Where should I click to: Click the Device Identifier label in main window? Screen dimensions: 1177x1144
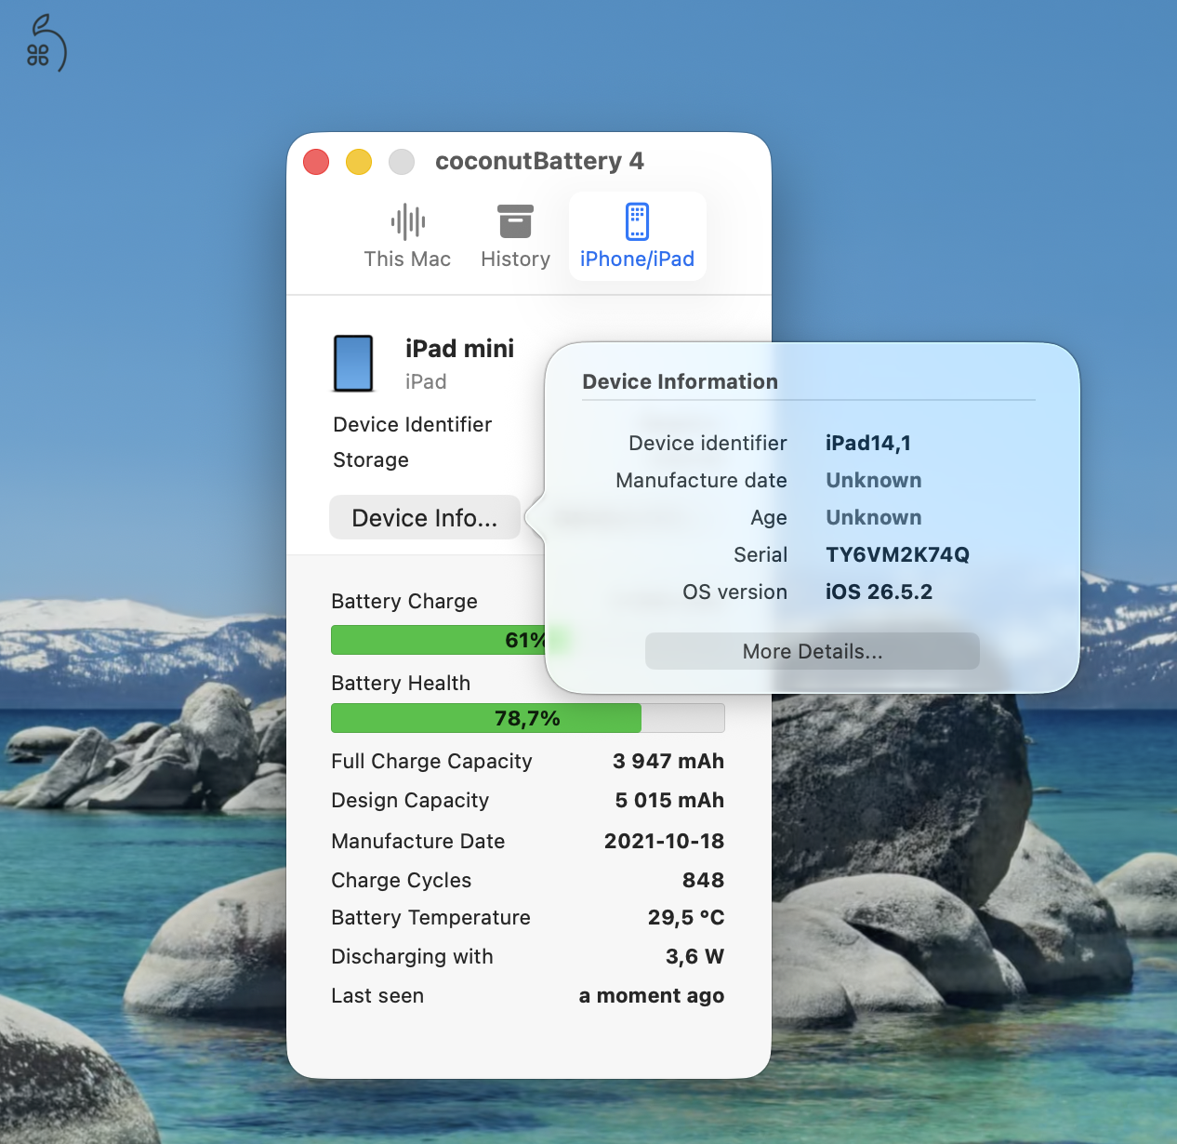click(413, 424)
